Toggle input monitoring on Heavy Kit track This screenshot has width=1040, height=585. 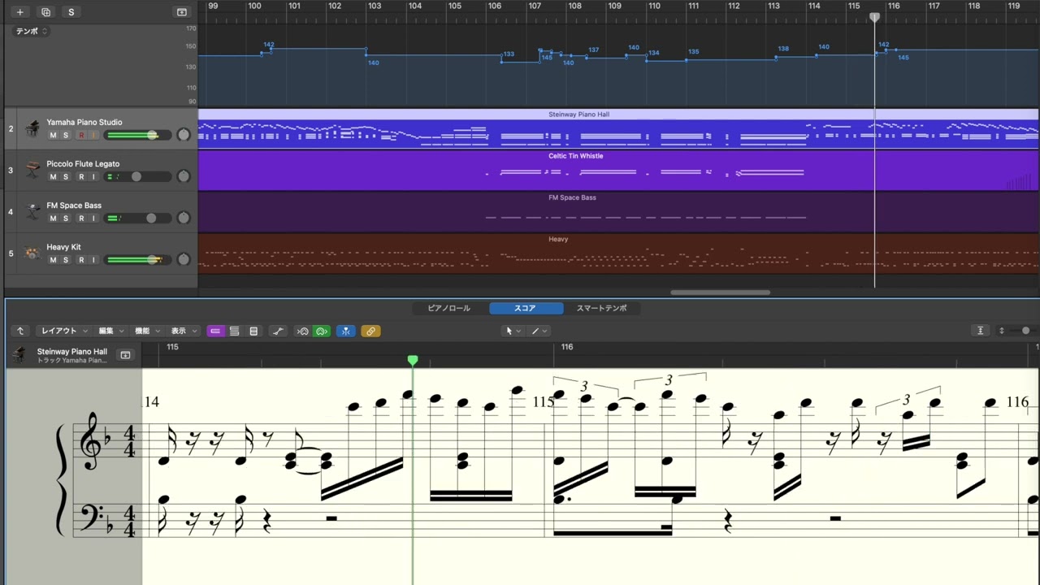(93, 260)
